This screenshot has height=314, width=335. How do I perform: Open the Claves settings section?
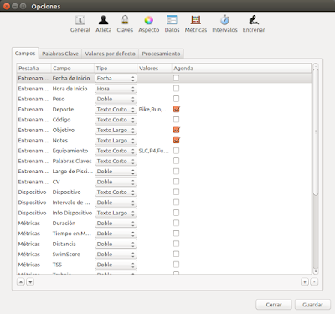125,24
